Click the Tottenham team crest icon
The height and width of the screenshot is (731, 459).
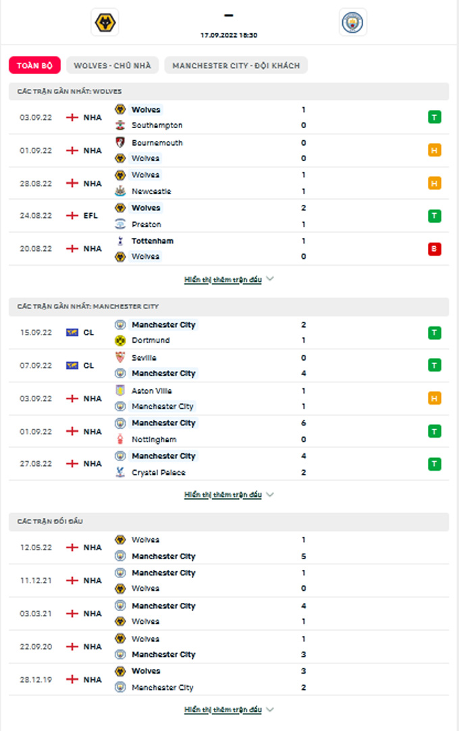[x=120, y=241]
